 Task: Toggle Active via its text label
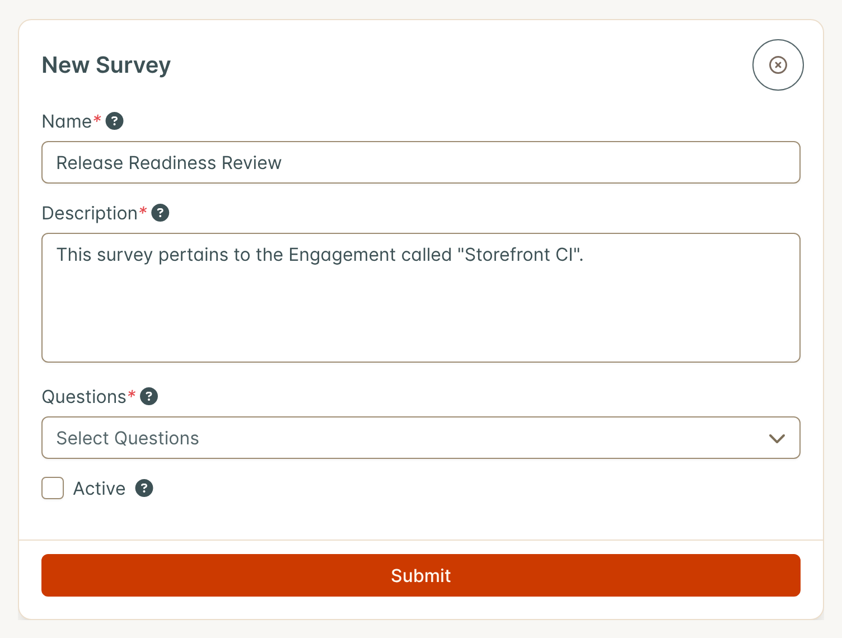[x=99, y=489]
